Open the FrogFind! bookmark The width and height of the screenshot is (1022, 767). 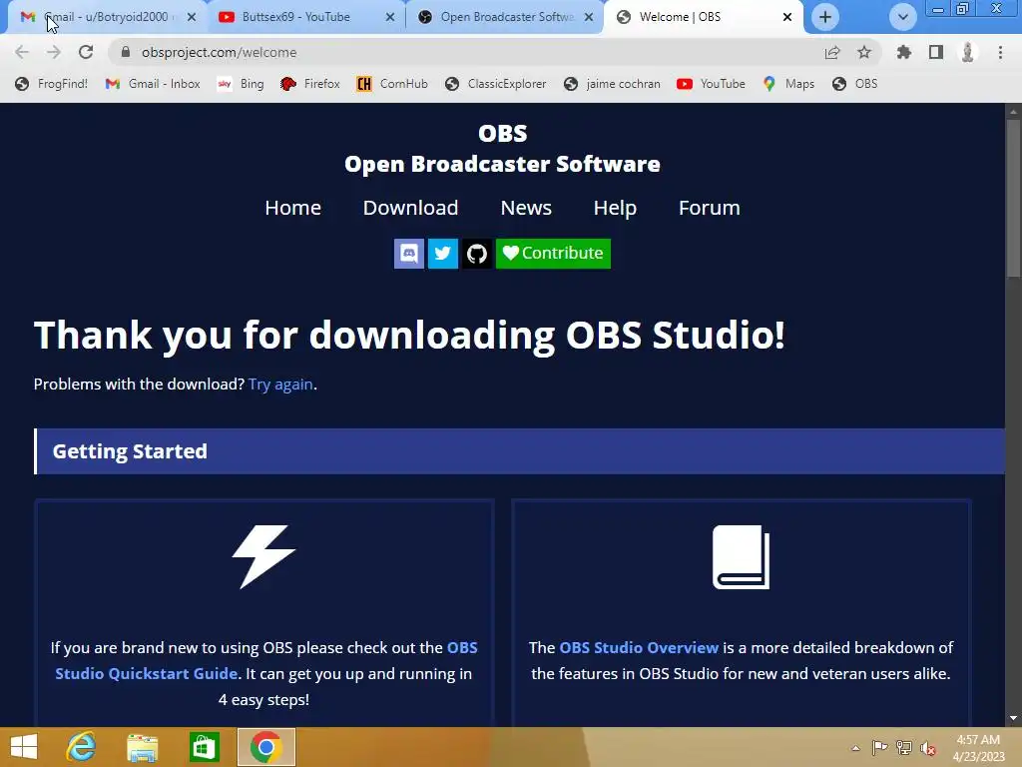coord(52,84)
